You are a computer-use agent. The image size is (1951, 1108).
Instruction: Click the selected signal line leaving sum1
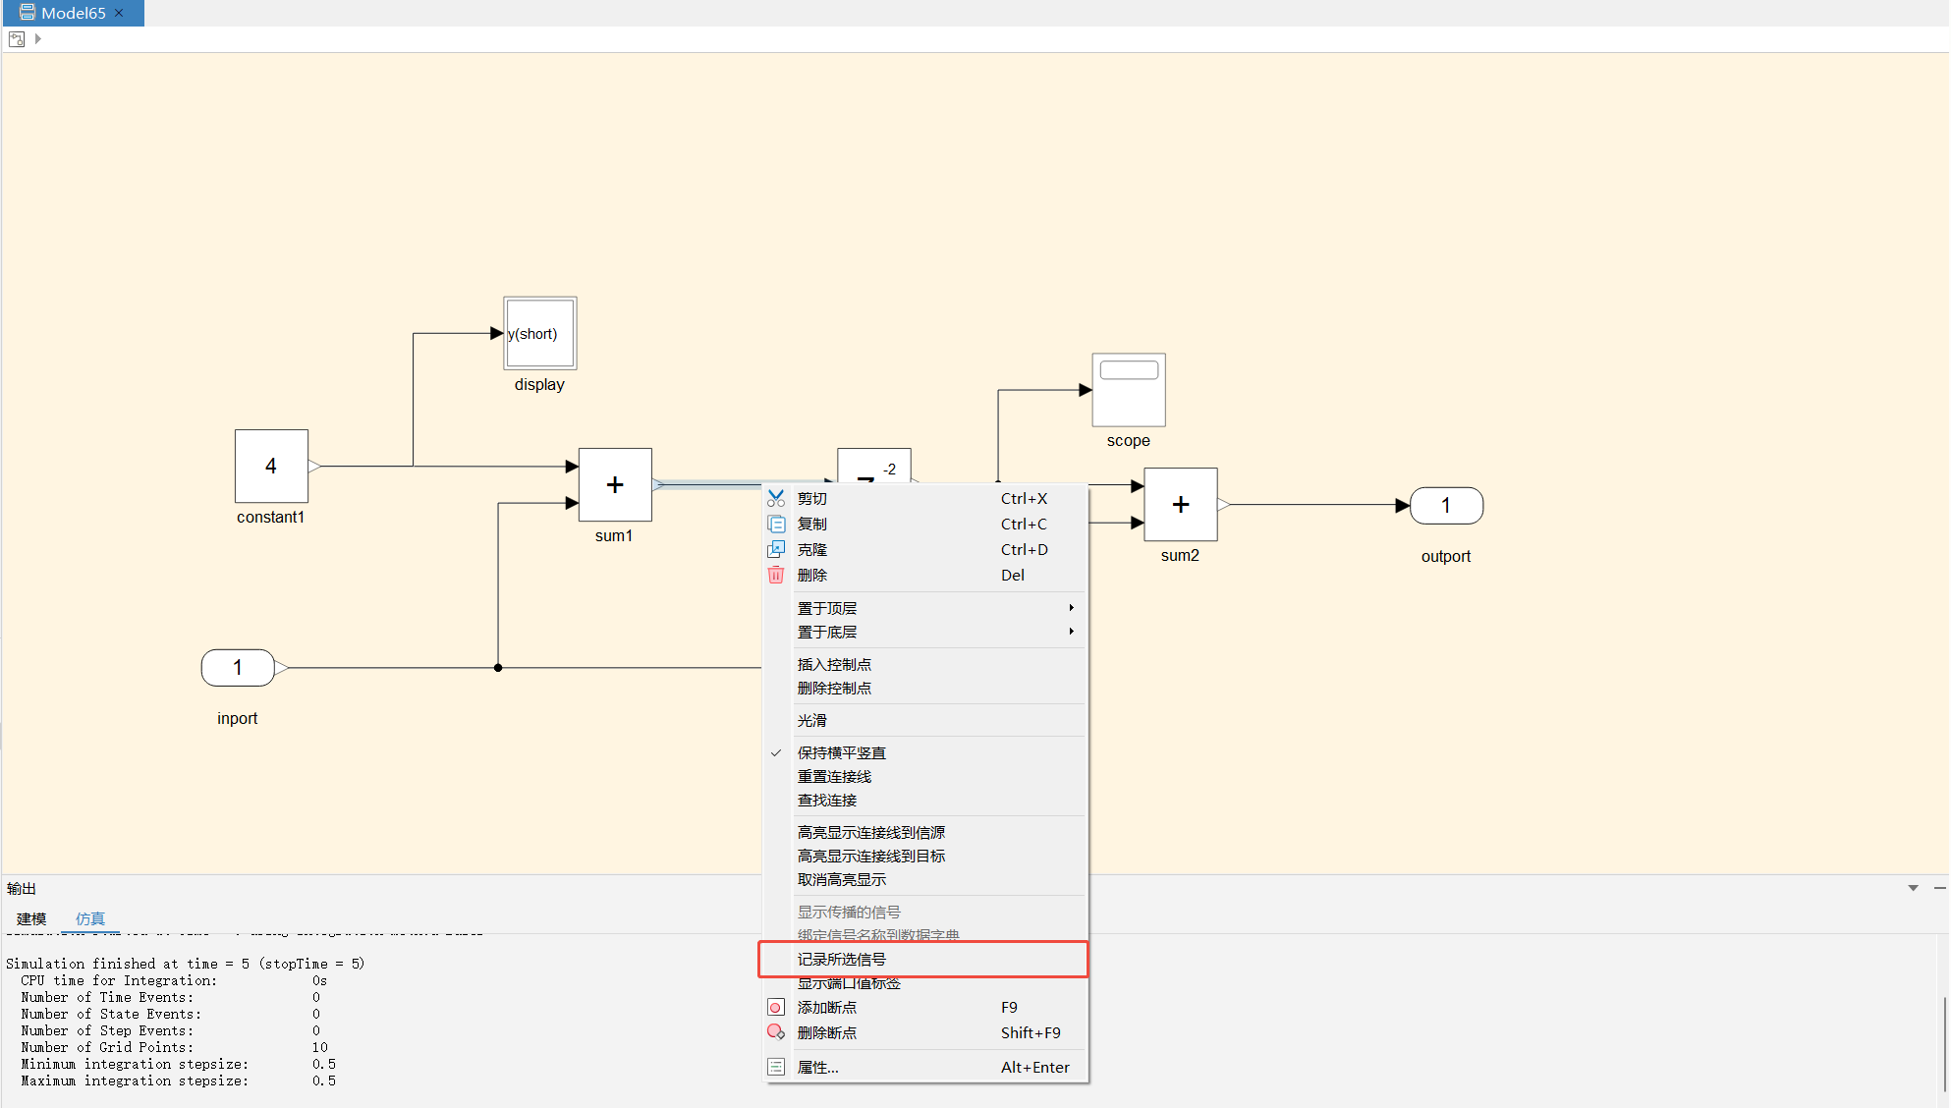click(707, 484)
